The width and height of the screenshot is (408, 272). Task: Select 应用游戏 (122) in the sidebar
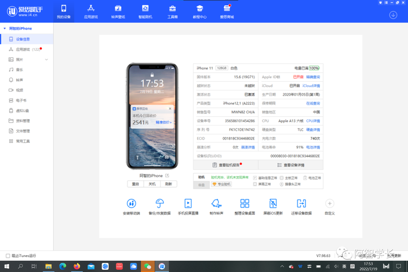pos(27,49)
